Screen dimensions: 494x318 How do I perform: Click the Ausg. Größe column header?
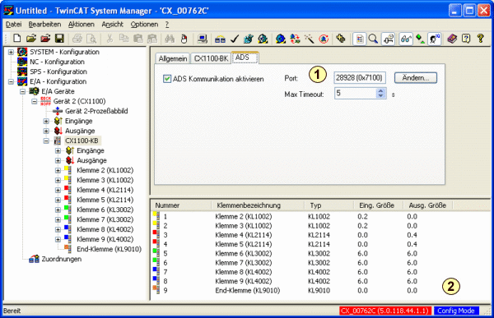[427, 205]
